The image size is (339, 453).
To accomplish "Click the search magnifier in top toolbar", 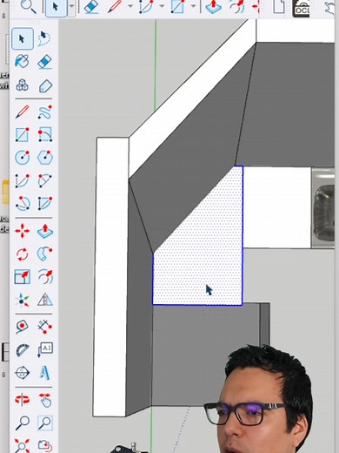I will pos(29,6).
